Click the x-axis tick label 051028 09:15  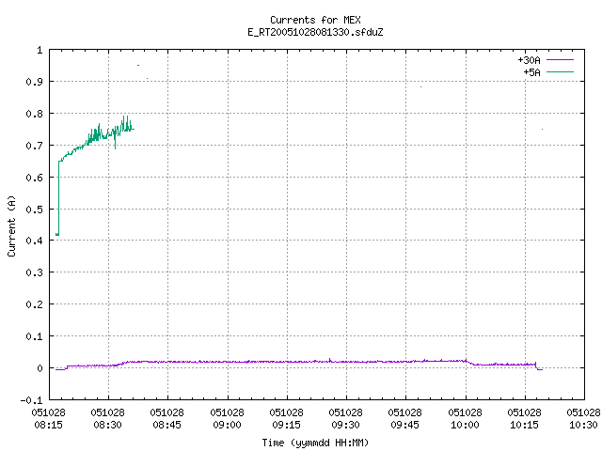[286, 419]
